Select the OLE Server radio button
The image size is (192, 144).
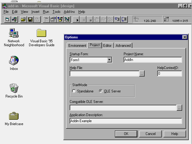click(101, 91)
